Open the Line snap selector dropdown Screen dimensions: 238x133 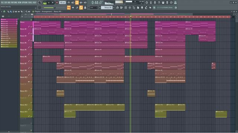[x=93, y=7]
